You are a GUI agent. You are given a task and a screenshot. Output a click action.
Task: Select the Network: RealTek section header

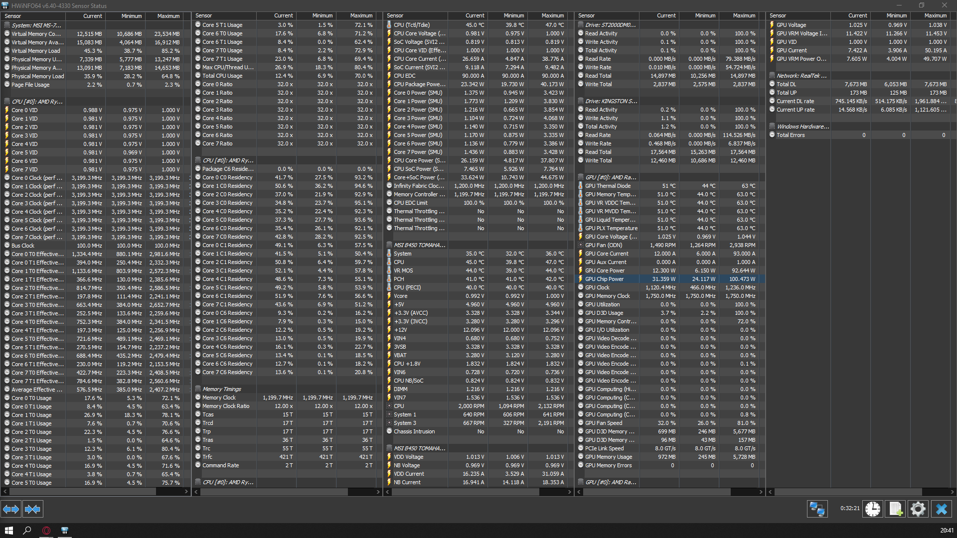tap(801, 76)
